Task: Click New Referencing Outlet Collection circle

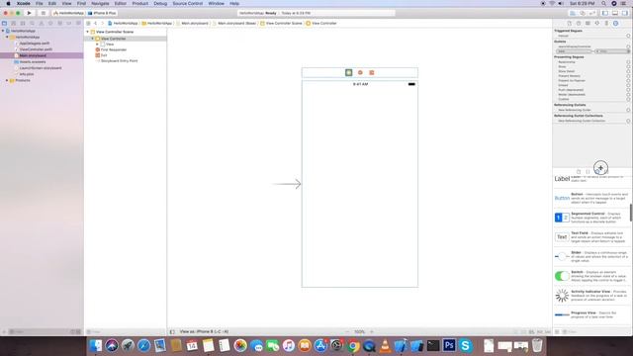Action: [x=628, y=121]
